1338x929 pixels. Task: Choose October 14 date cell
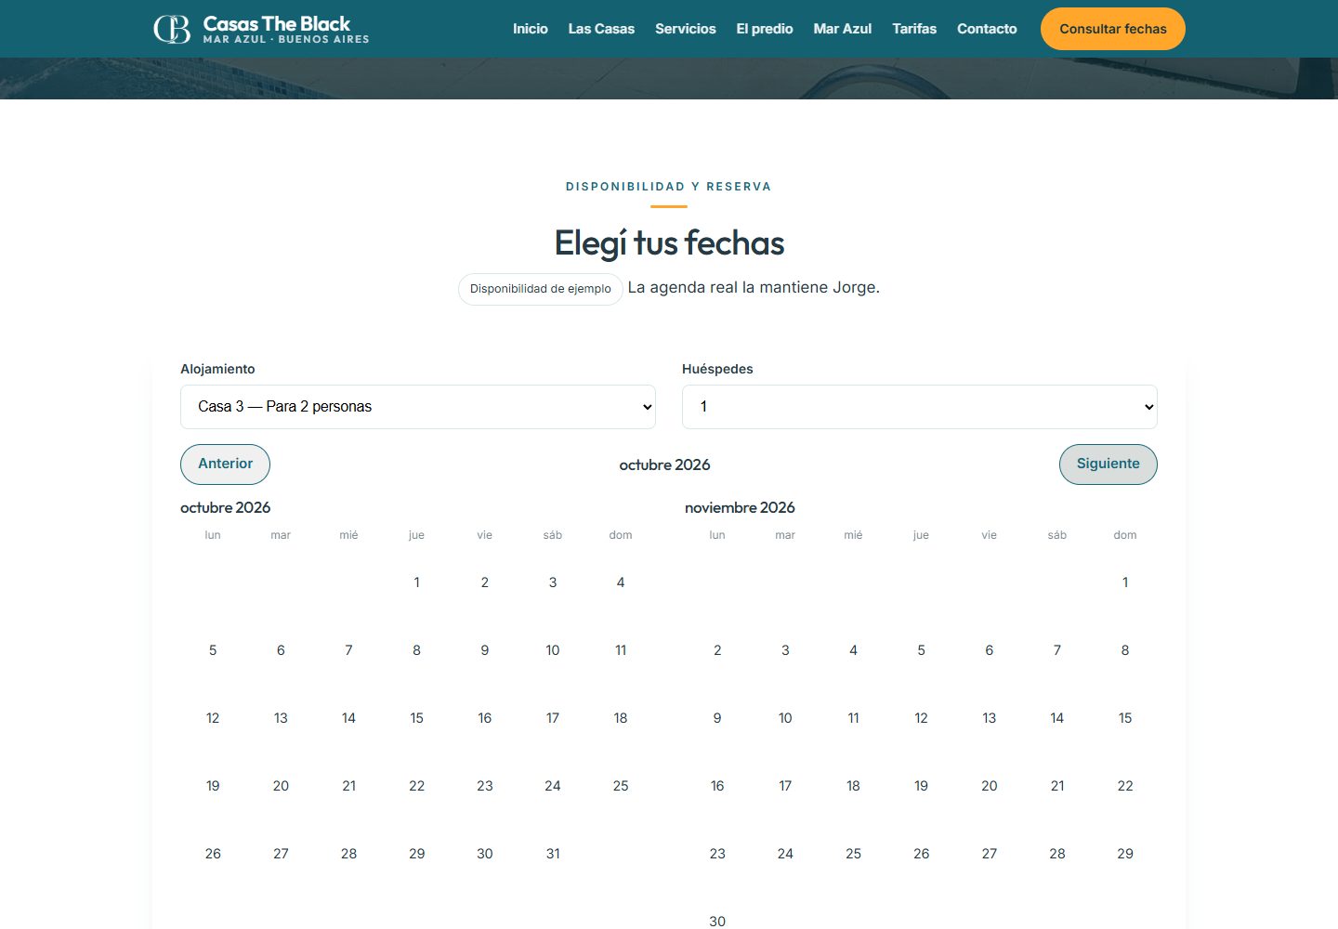pos(348,718)
